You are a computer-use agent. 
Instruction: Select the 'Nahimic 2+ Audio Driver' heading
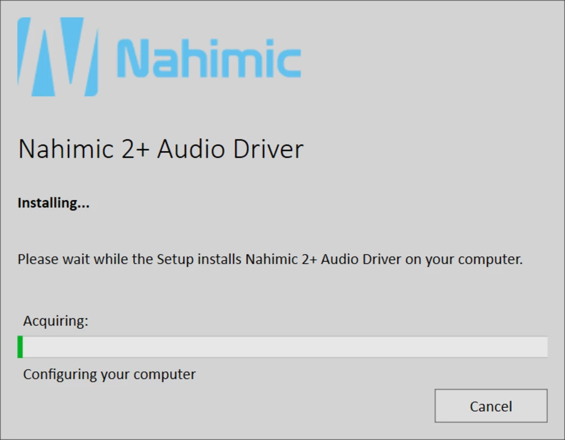point(161,148)
